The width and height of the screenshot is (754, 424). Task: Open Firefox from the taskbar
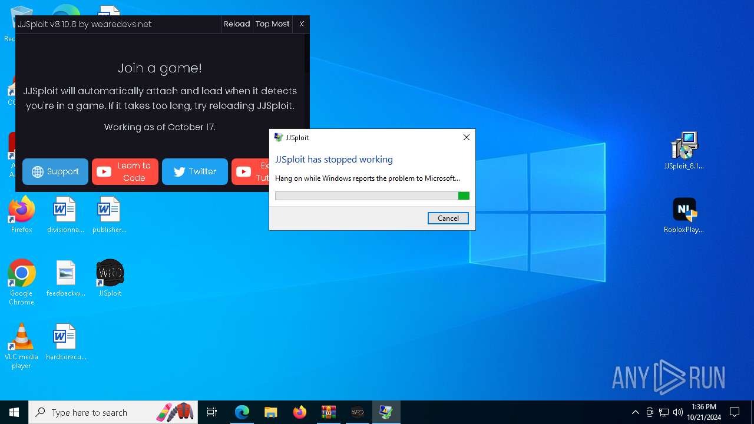pyautogui.click(x=299, y=412)
